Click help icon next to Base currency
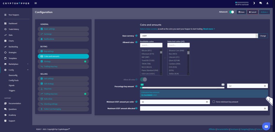This screenshot has width=275, height=132. pos(136,36)
